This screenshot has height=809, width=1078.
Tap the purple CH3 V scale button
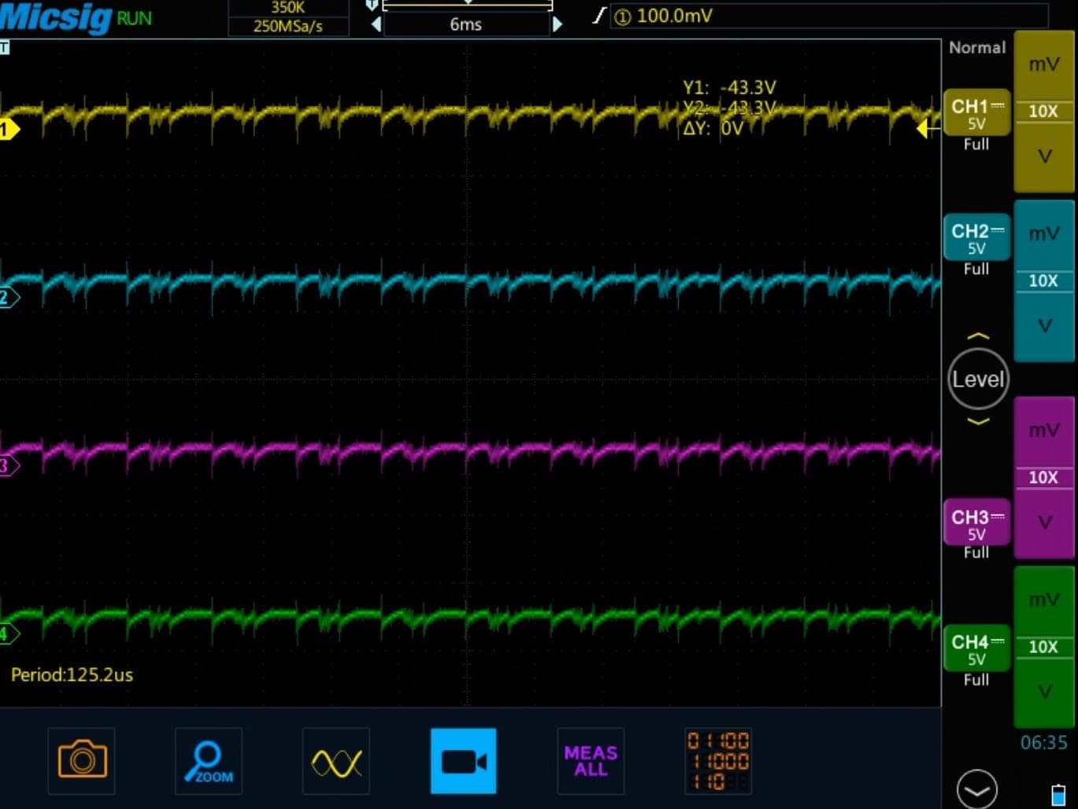[1044, 522]
